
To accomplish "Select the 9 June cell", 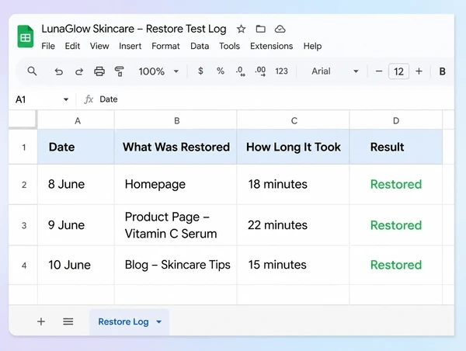I will pyautogui.click(x=76, y=225).
